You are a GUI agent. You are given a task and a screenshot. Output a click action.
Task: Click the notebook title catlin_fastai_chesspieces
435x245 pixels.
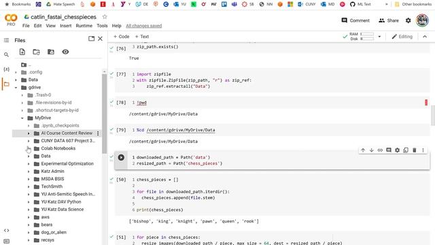[x=63, y=17]
